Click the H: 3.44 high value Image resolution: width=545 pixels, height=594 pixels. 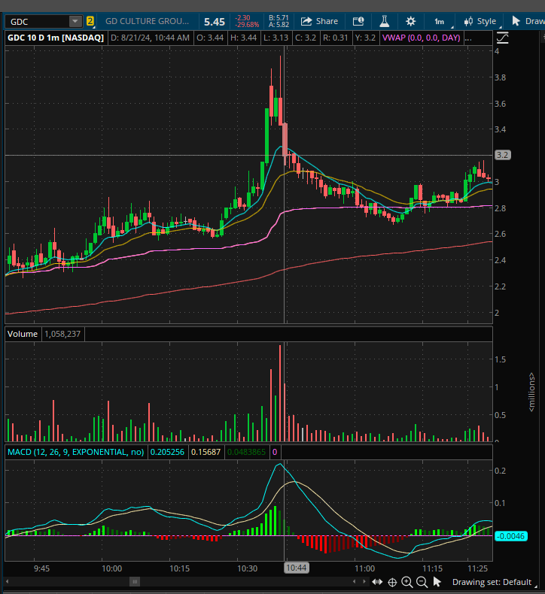coord(243,38)
